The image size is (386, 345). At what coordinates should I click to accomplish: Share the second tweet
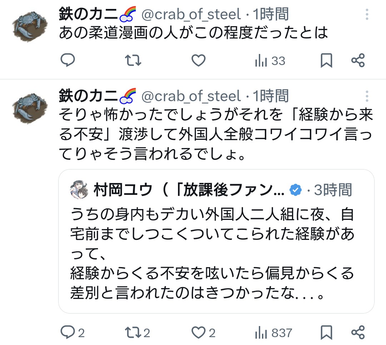point(358,333)
